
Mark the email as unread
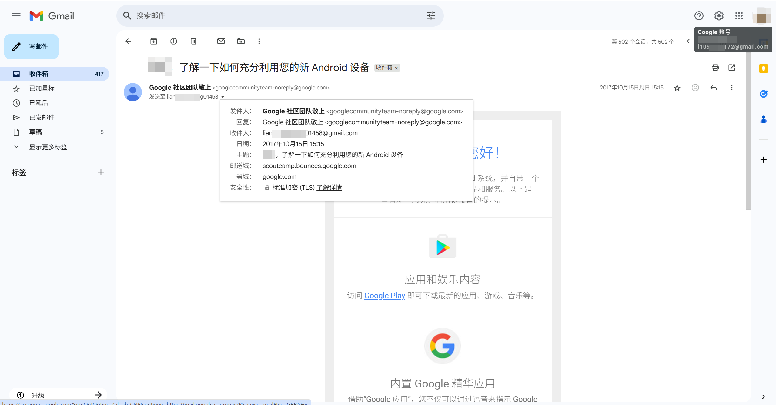[221, 41]
